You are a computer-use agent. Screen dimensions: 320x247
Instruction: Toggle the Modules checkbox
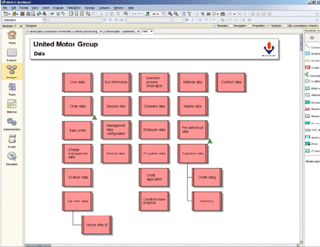coord(215,26)
